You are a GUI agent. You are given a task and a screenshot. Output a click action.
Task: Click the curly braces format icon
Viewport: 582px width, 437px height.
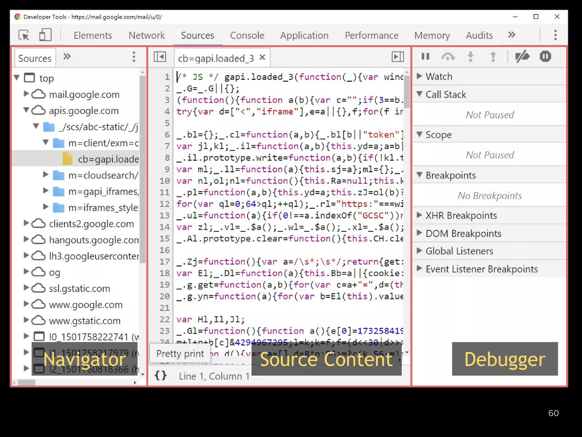[161, 376]
